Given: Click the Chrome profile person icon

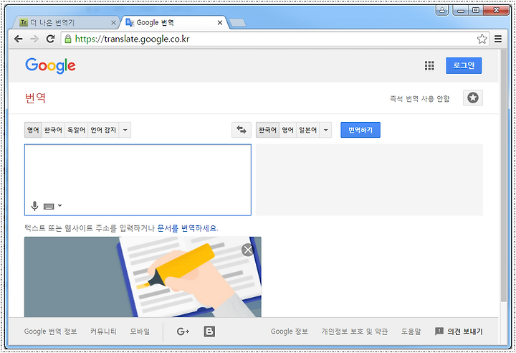Looking at the screenshot, I should click(x=442, y=10).
